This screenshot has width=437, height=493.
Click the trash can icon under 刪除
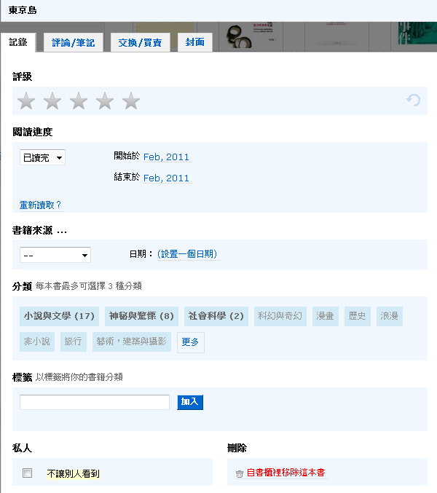[x=240, y=473]
